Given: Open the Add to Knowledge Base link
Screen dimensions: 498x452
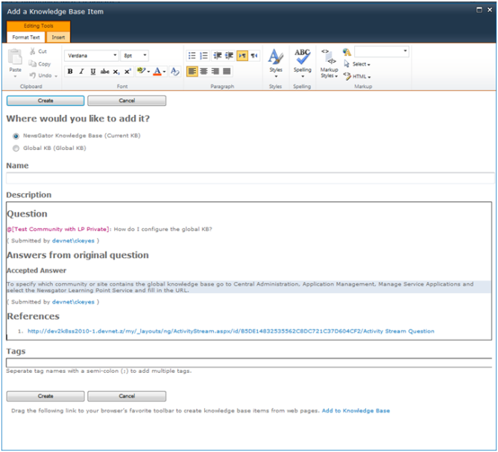Looking at the screenshot, I should click(355, 411).
